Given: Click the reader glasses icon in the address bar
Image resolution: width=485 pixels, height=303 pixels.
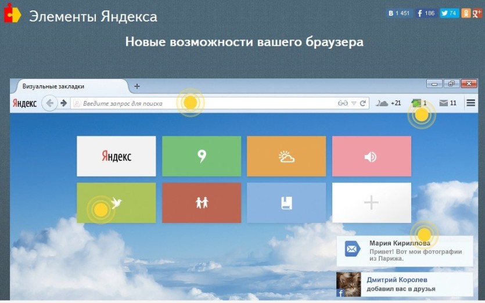Looking at the screenshot, I should (x=343, y=103).
